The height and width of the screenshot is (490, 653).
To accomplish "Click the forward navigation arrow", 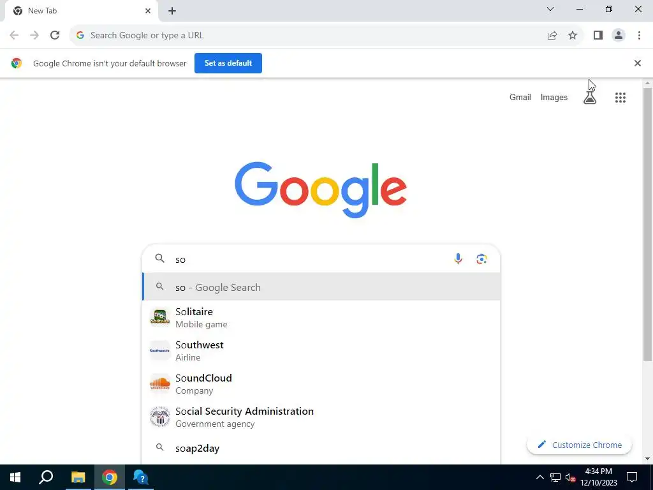I will [x=34, y=36].
